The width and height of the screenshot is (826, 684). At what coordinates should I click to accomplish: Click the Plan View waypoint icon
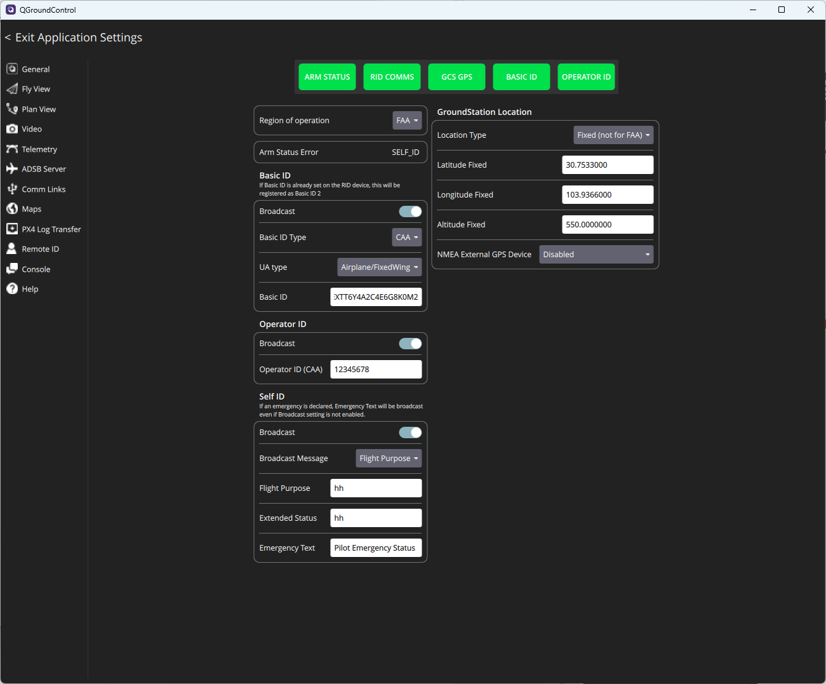tap(12, 109)
